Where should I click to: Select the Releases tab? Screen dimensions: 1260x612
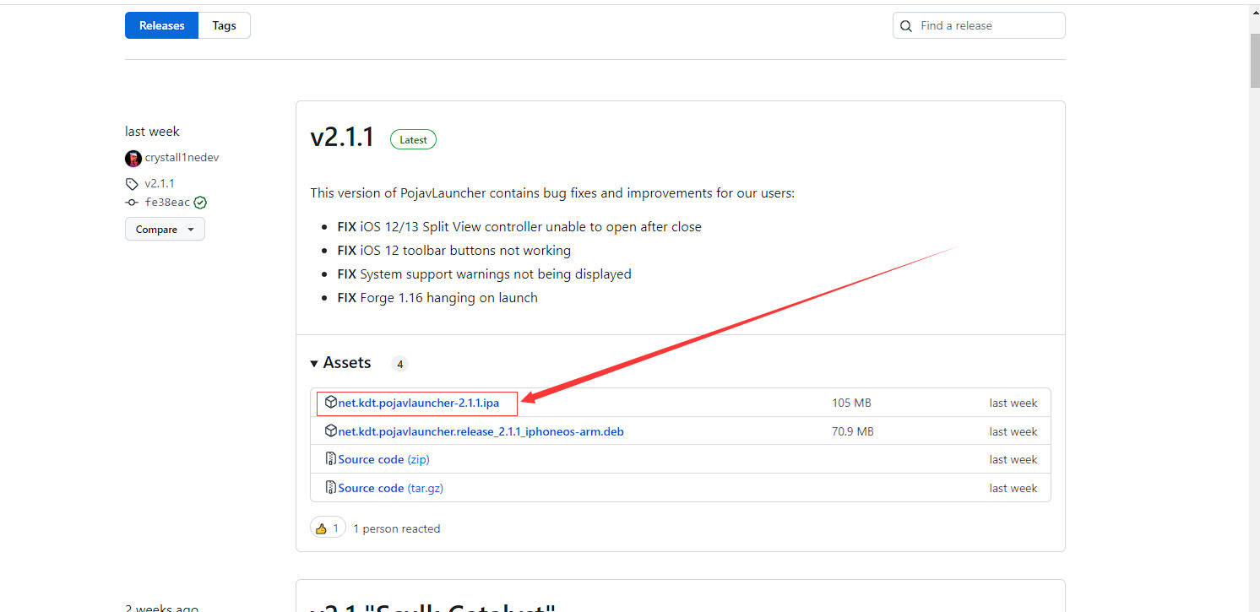(x=161, y=25)
